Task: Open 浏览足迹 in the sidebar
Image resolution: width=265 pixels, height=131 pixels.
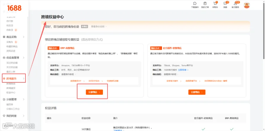Action: coord(11,51)
